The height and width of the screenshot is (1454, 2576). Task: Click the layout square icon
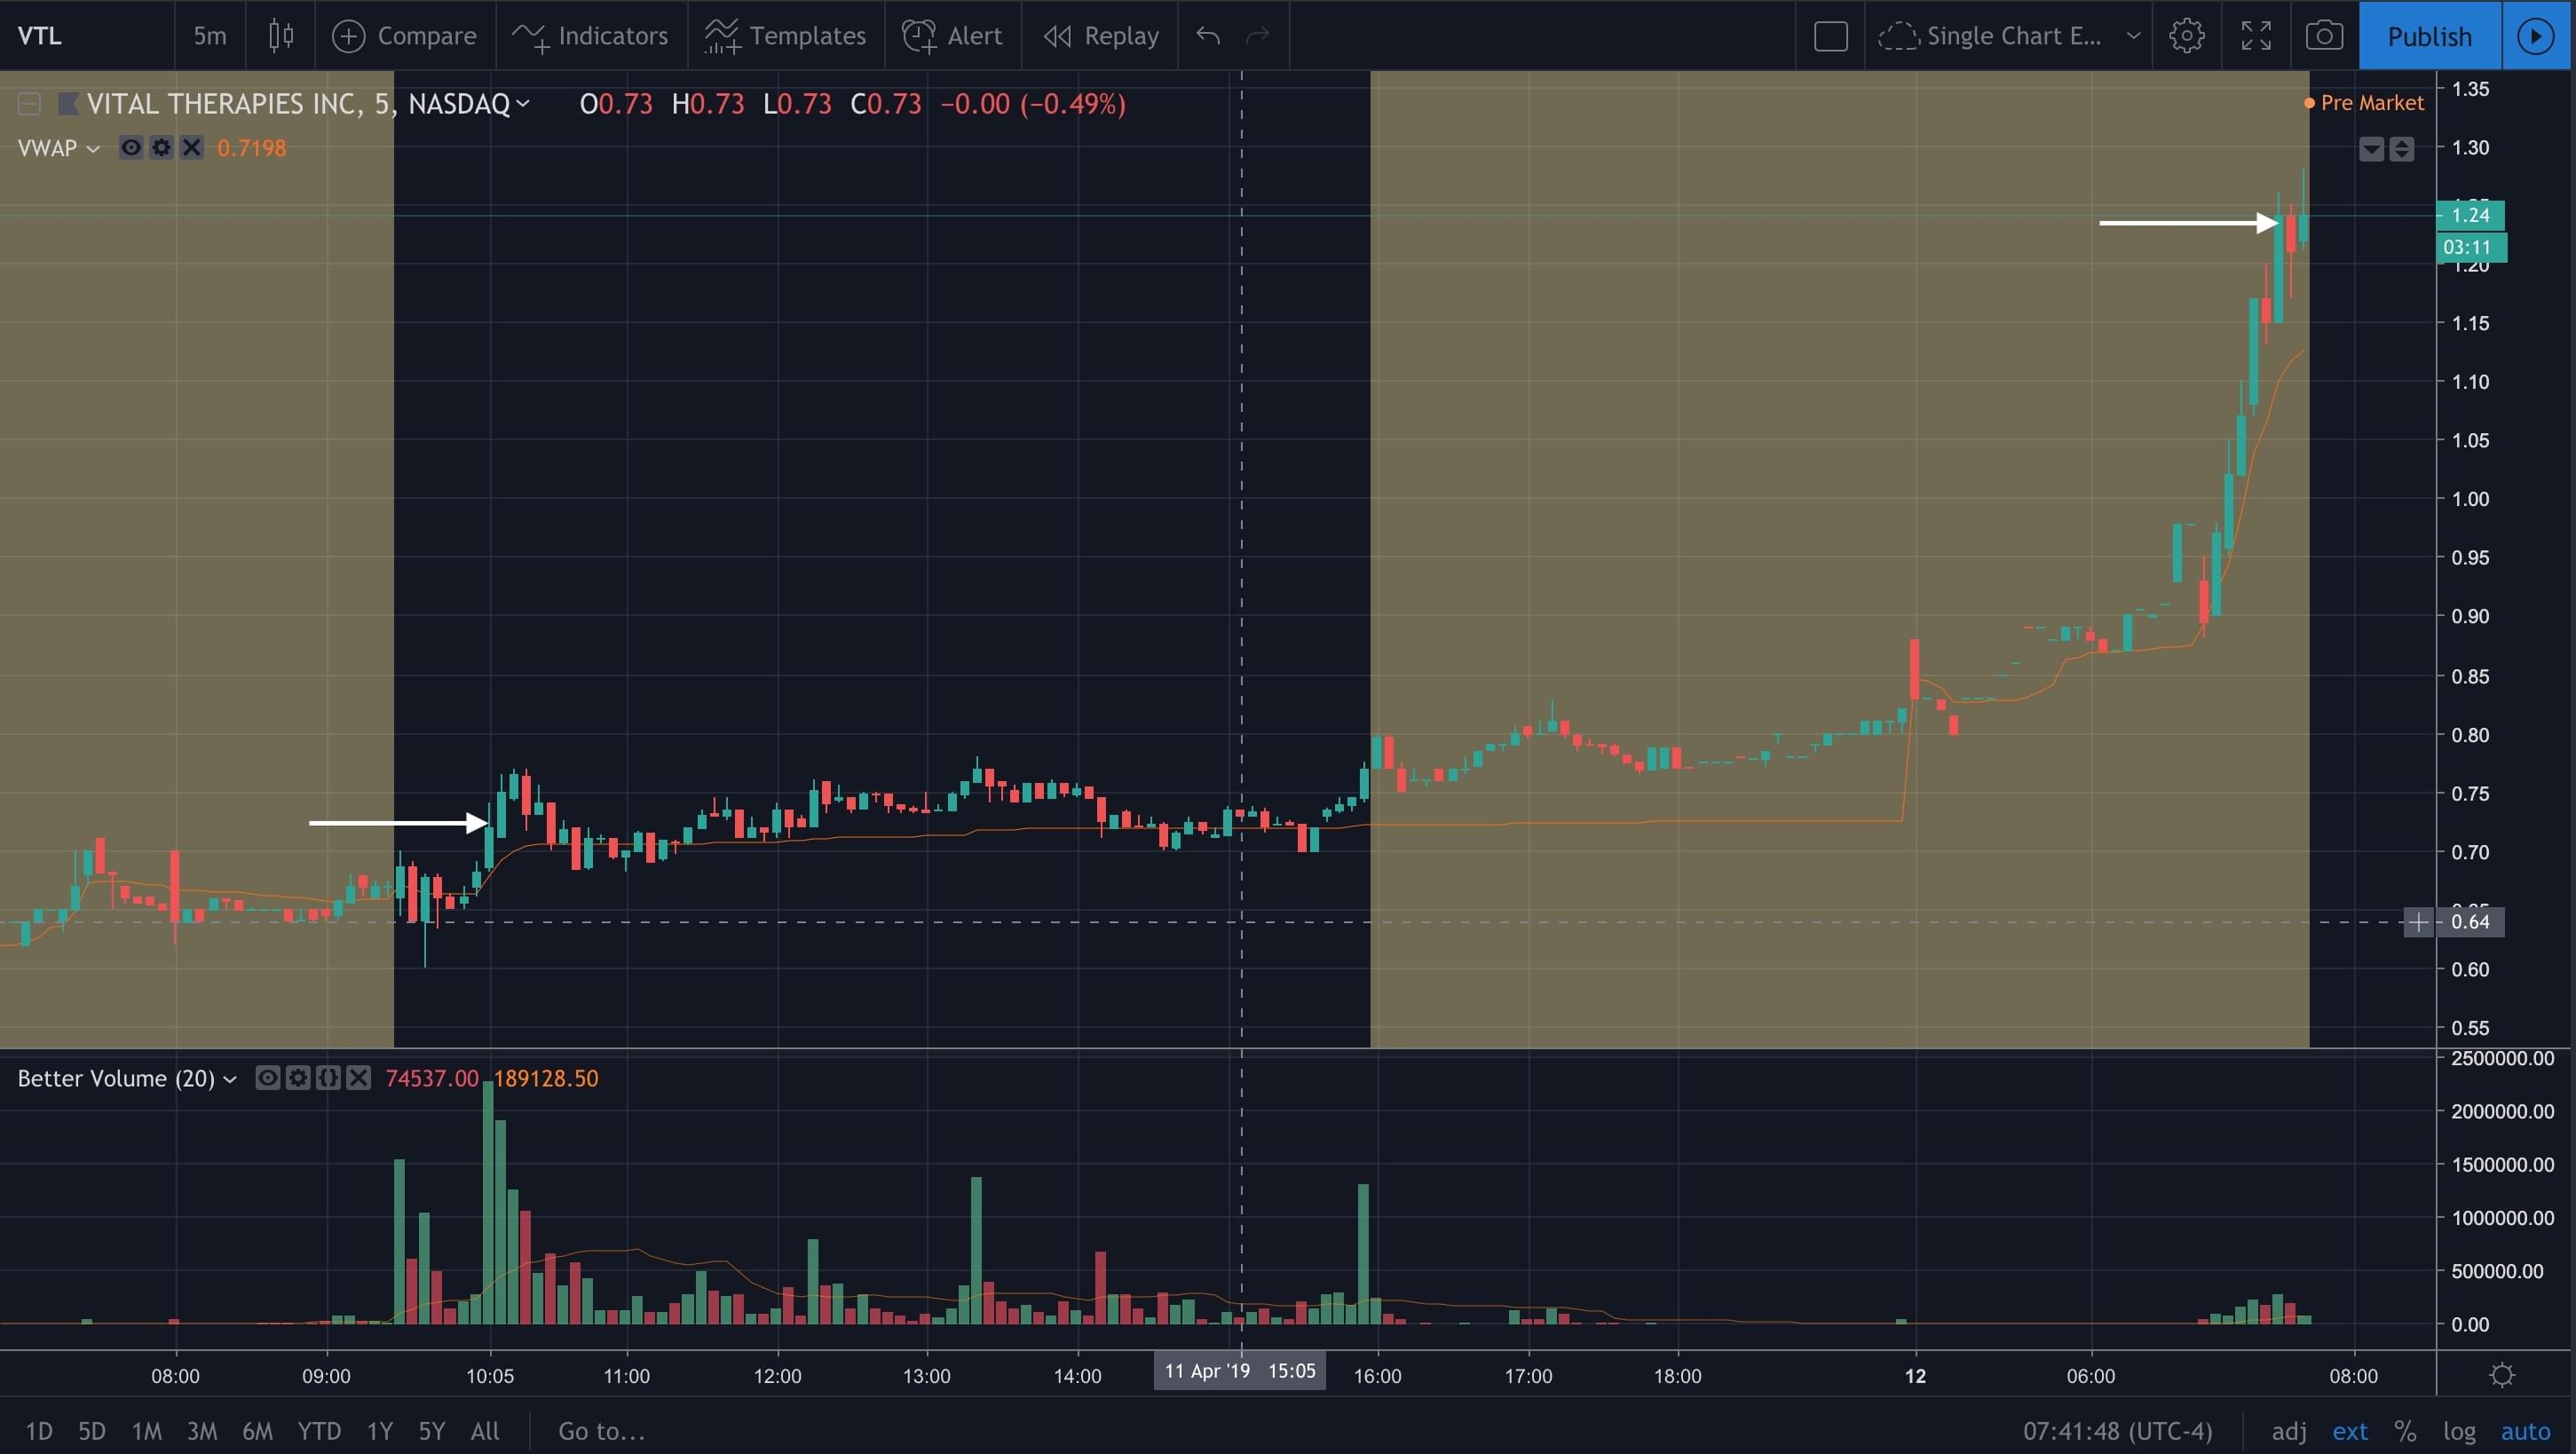click(1830, 36)
